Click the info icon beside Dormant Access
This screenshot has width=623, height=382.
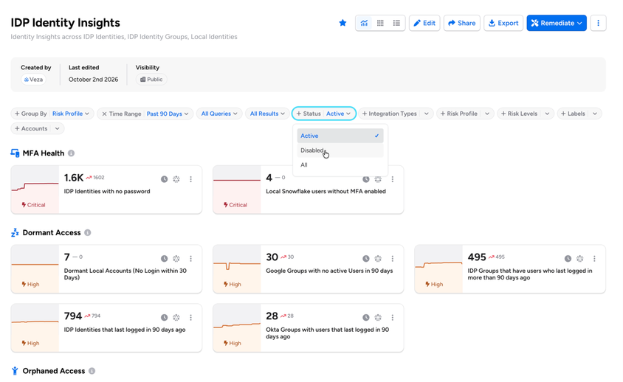(x=88, y=233)
